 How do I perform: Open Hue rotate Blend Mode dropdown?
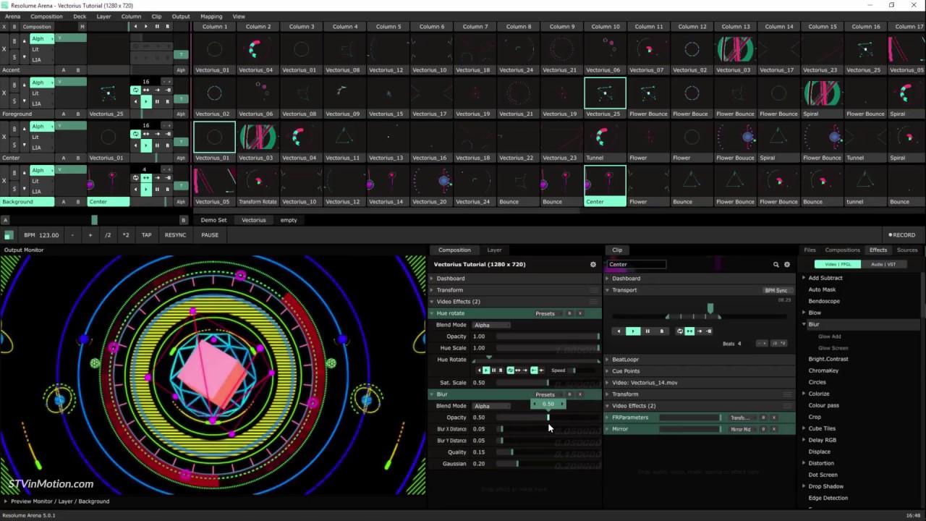tap(492, 325)
